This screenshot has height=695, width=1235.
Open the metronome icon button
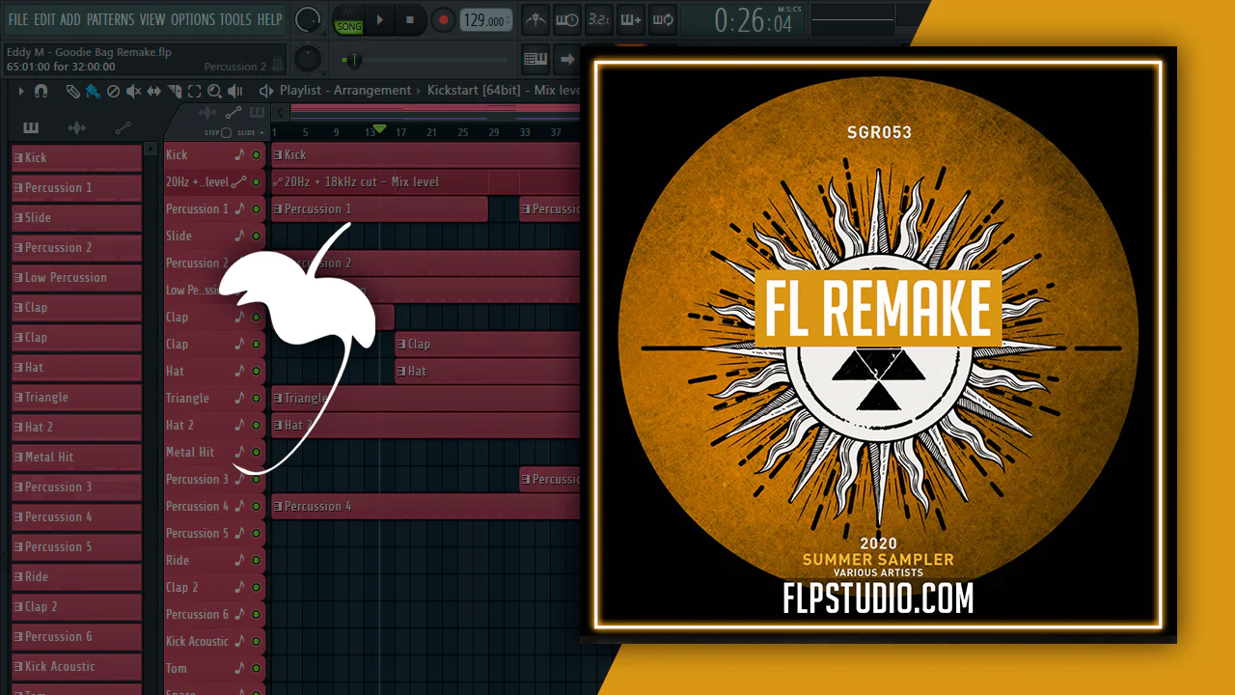click(x=535, y=19)
